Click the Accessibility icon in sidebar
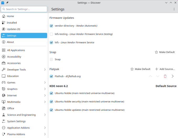Screen dimensions: 178x138 point(4,57)
